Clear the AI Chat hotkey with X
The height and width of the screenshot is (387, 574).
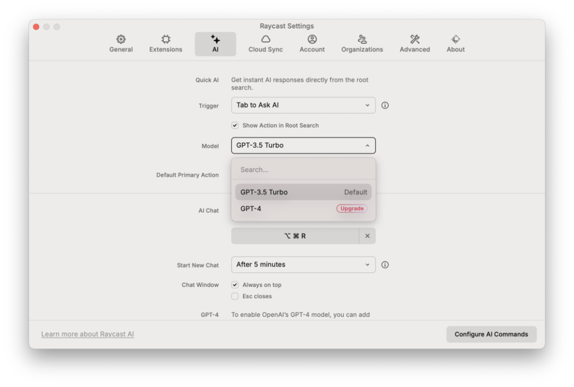(367, 236)
